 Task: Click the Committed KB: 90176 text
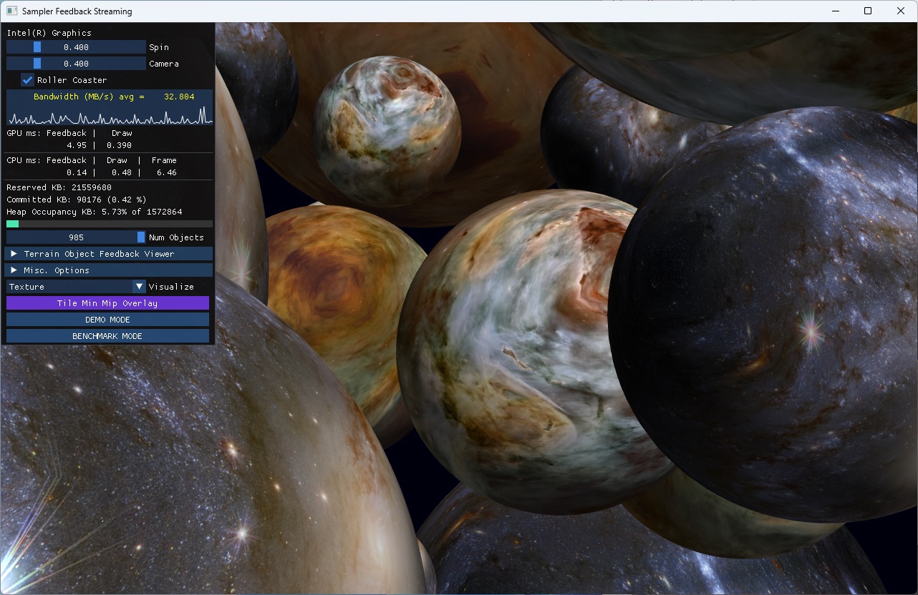(77, 200)
